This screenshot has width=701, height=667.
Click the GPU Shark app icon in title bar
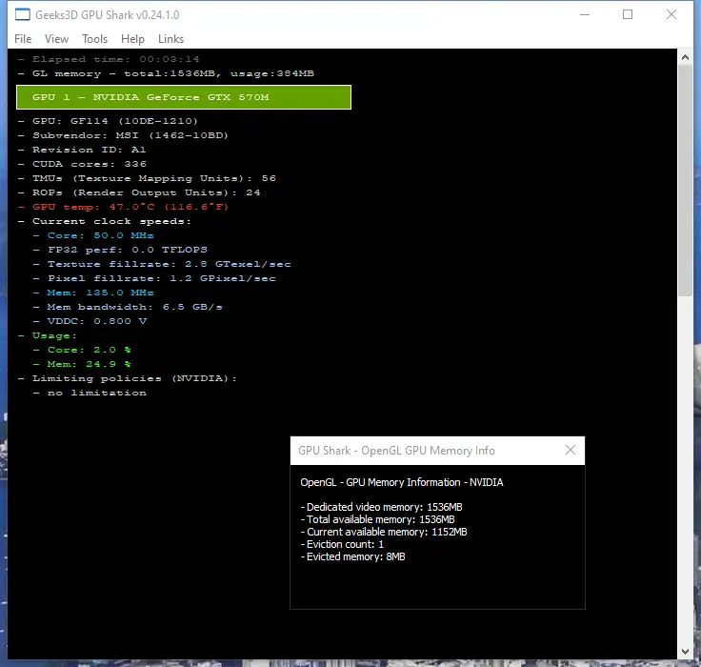pos(22,14)
